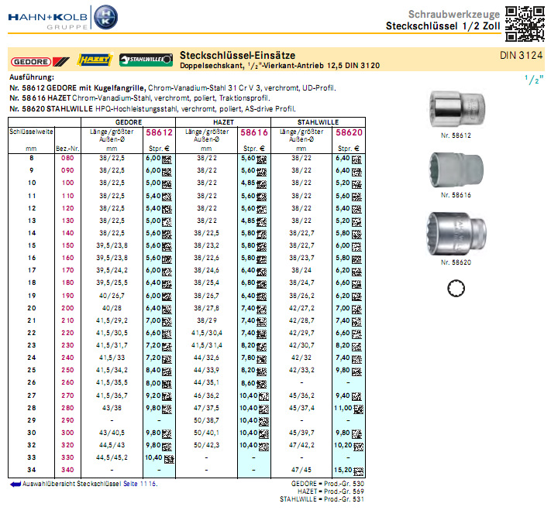551x517 pixels.
Task: Click the Schraubwerkzeuge heading text
Action: tap(453, 15)
